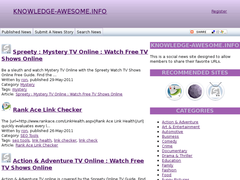240x180 pixels.
Task: Browse the Automotive category
Action: tap(173, 131)
